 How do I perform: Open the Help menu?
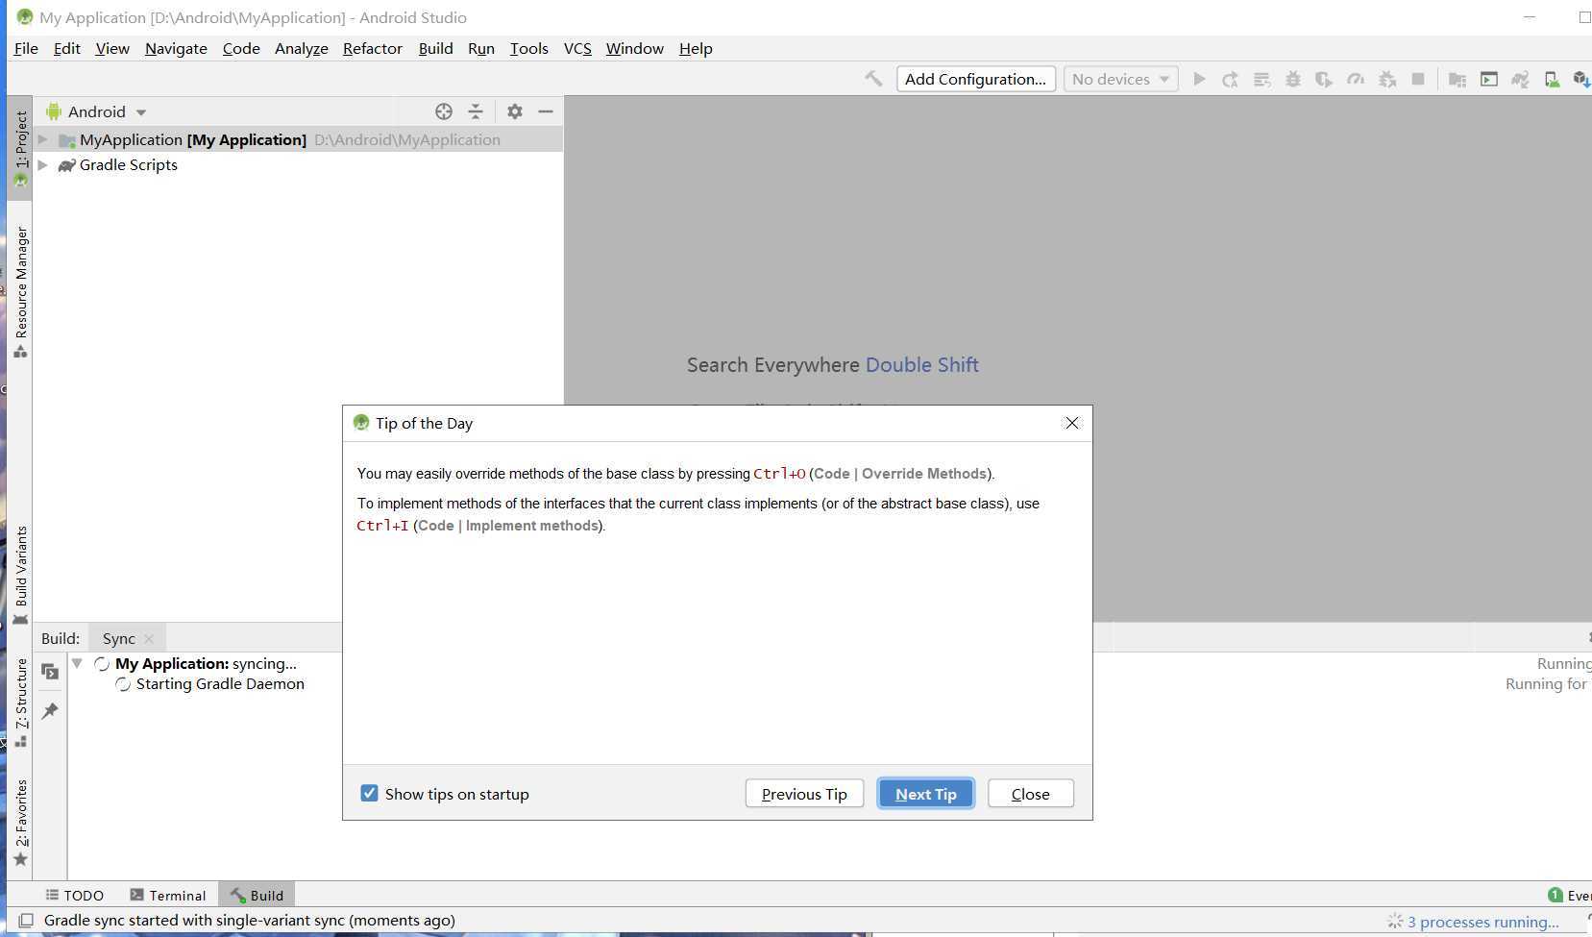(x=696, y=48)
